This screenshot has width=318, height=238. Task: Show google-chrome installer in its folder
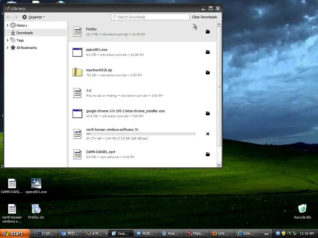pos(208,113)
